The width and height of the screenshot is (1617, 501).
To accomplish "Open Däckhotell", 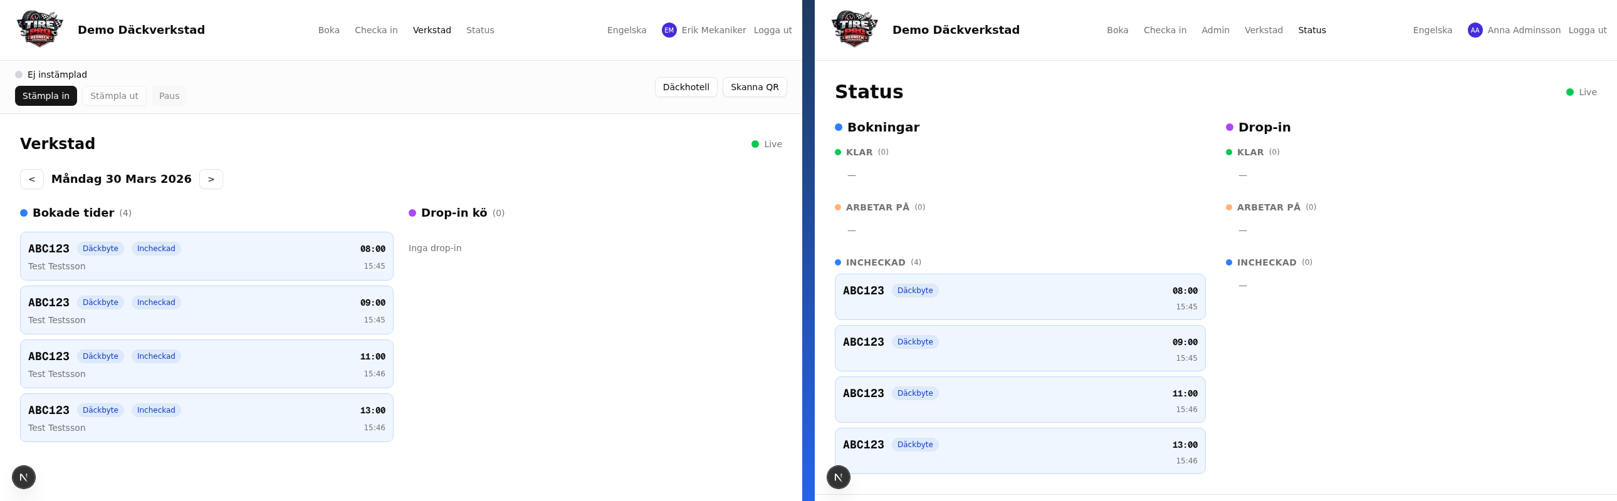I will click(686, 87).
